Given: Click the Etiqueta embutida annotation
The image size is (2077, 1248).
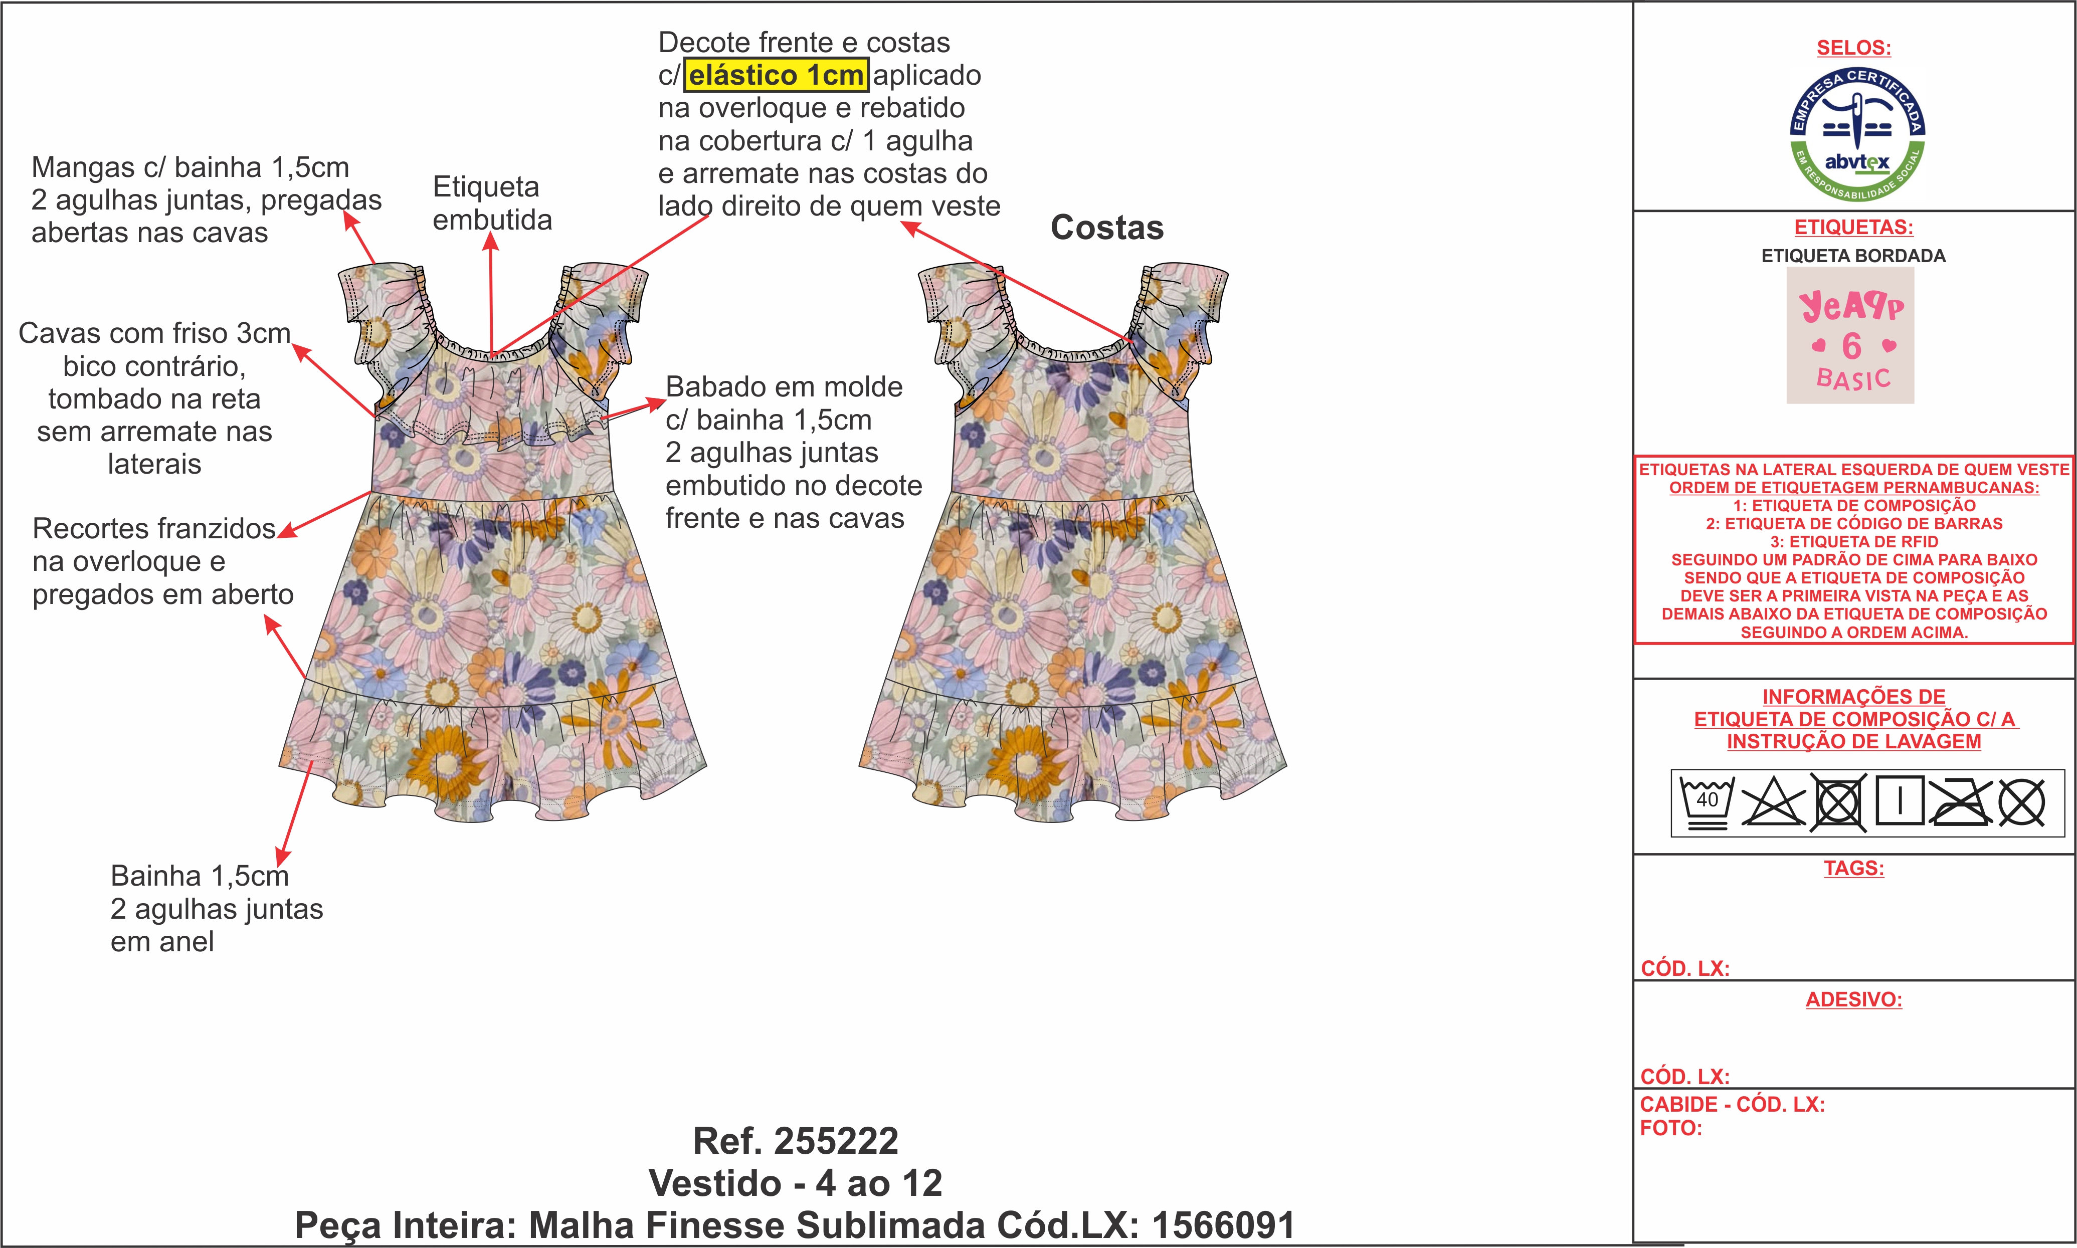Looking at the screenshot, I should [x=492, y=203].
